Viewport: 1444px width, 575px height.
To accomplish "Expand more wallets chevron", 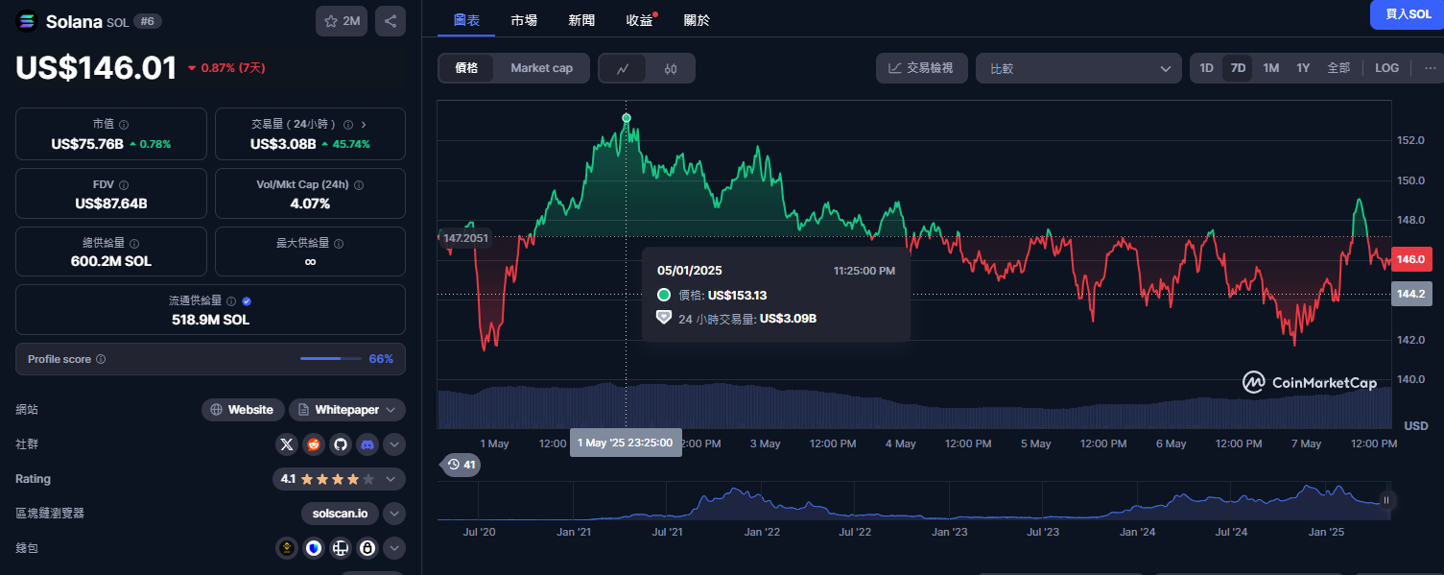I will point(394,548).
